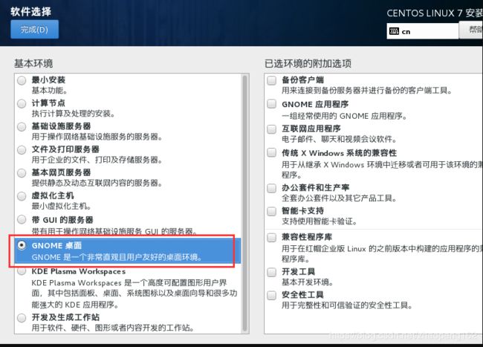This screenshot has width=483, height=347.
Task: Open the cn keyboard layout selector
Action: click(423, 31)
